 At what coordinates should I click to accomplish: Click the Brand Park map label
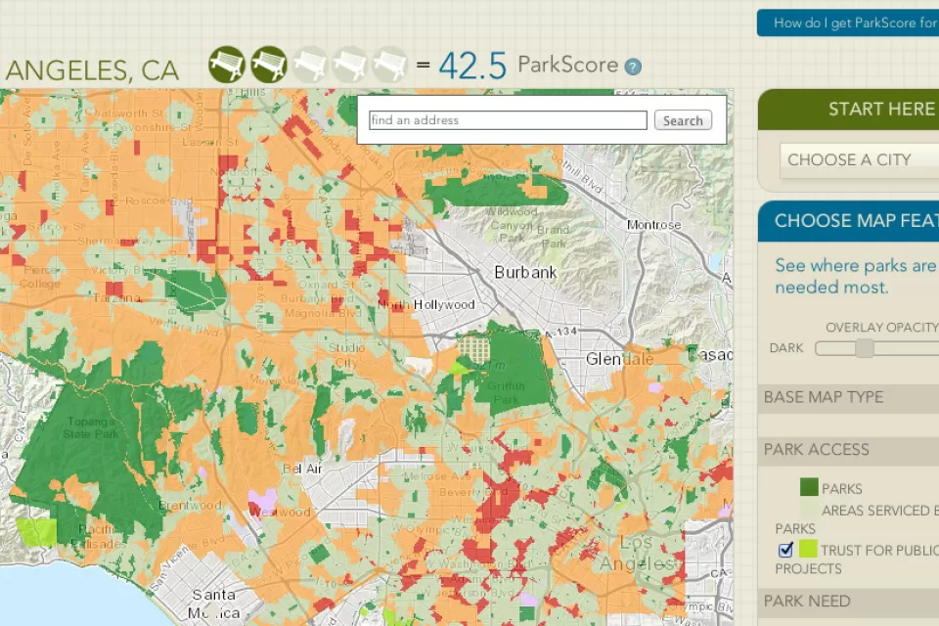pyautogui.click(x=554, y=237)
